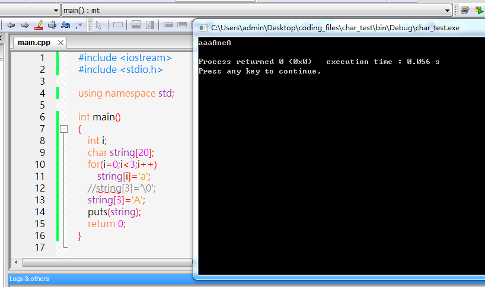The image size is (485, 287).
Task: Toggle the match case 'Aa' icon
Action: pyautogui.click(x=66, y=25)
